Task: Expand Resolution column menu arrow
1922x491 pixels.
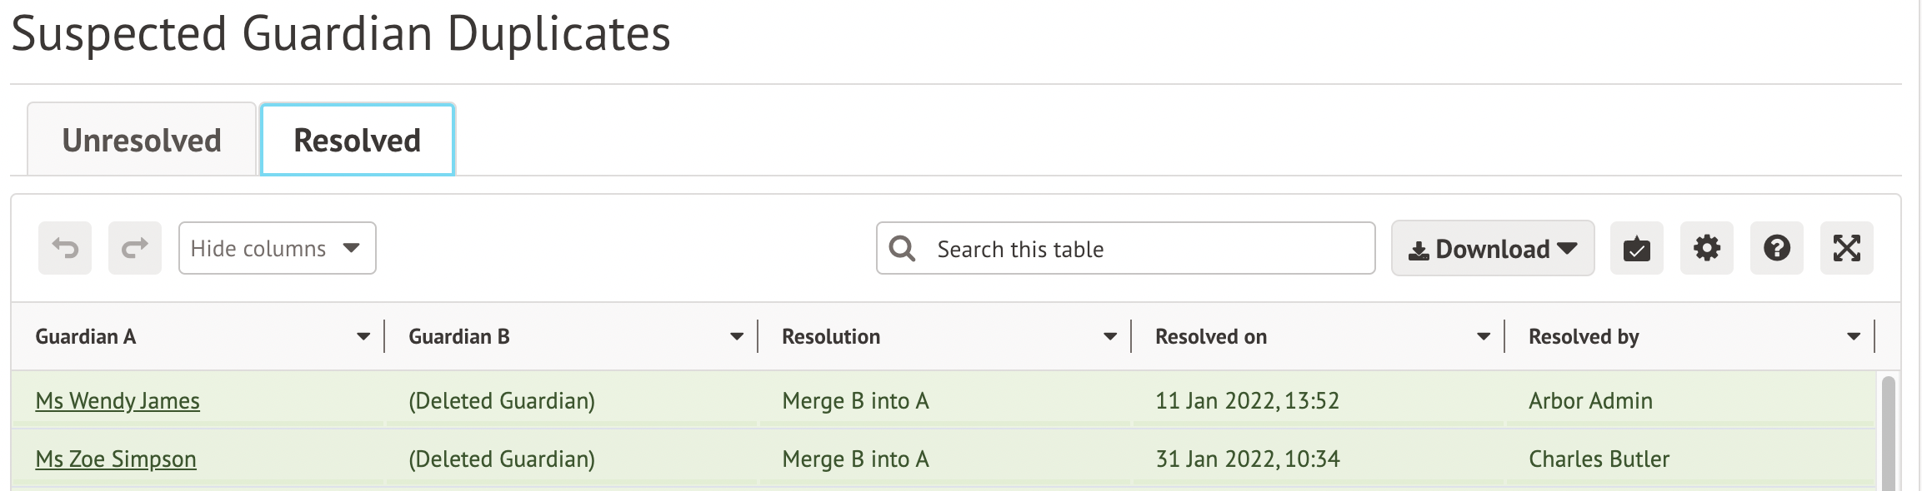Action: 1110,337
